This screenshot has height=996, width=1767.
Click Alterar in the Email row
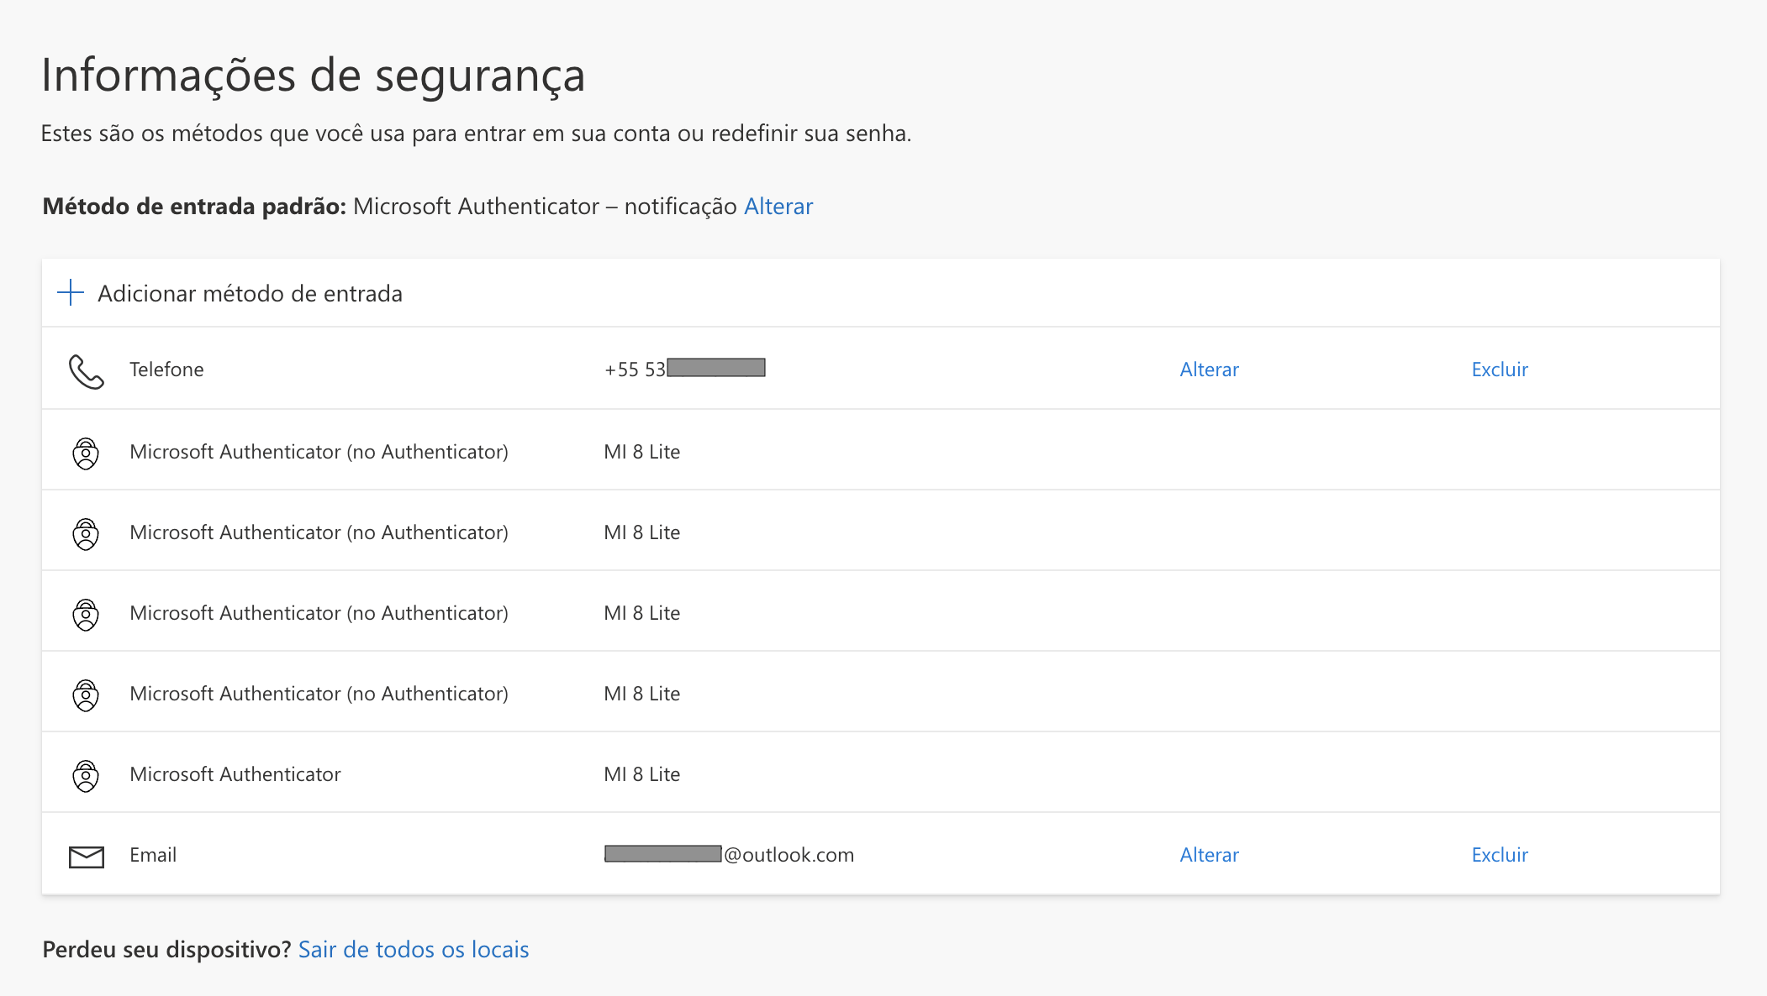(1209, 855)
